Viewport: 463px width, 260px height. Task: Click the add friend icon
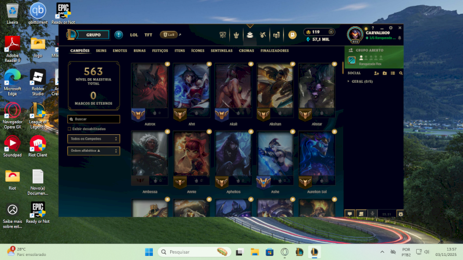coord(376,73)
